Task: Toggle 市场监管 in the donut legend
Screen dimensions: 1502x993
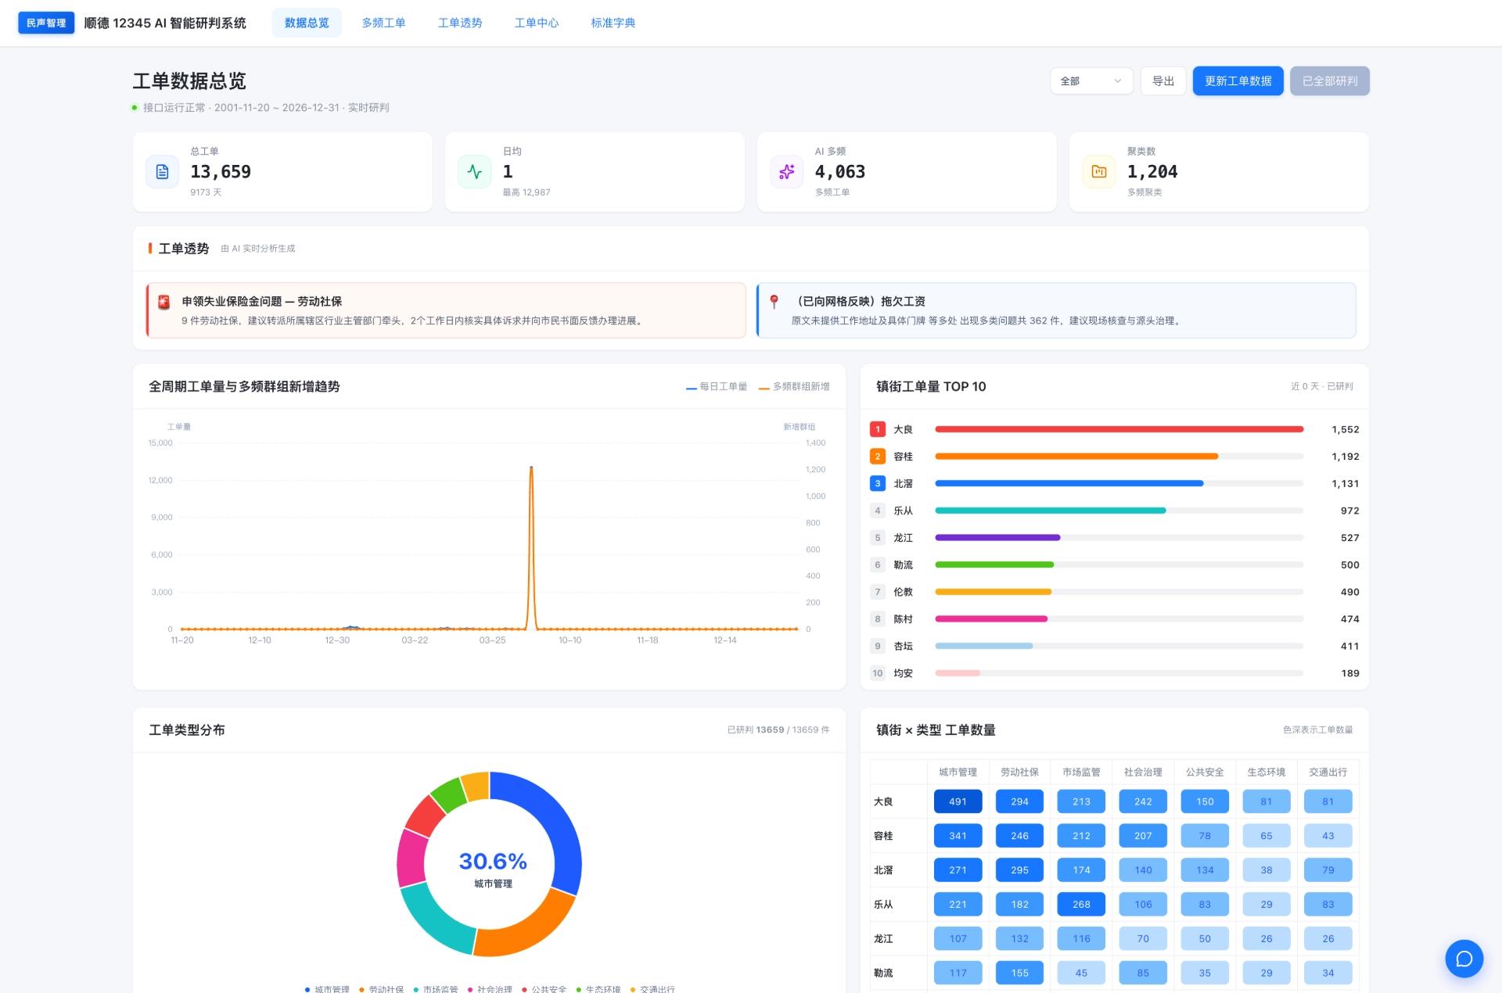Action: [436, 989]
